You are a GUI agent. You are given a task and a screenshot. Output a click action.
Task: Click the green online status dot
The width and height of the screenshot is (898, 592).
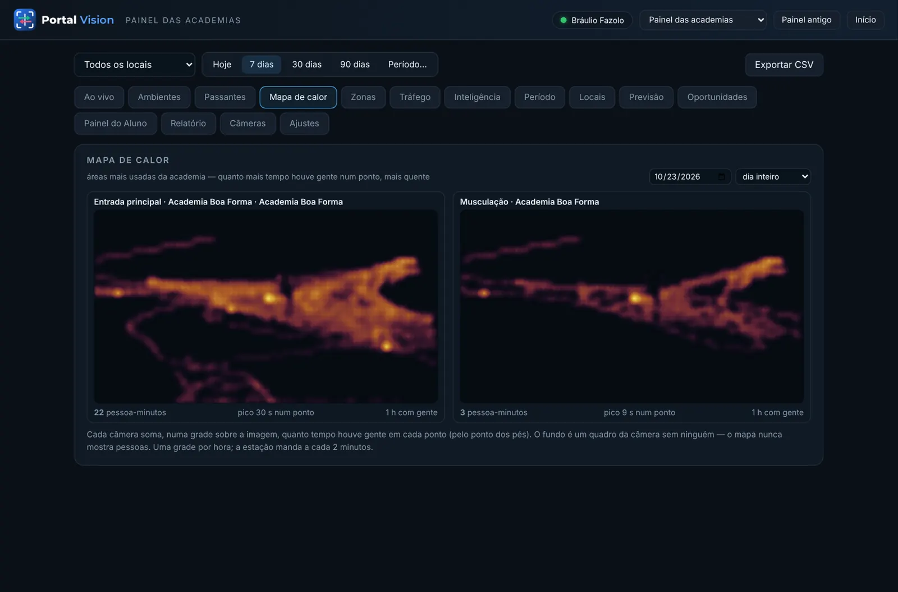[563, 20]
